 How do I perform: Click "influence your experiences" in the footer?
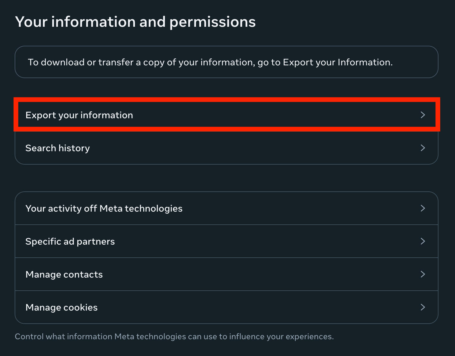point(281,337)
